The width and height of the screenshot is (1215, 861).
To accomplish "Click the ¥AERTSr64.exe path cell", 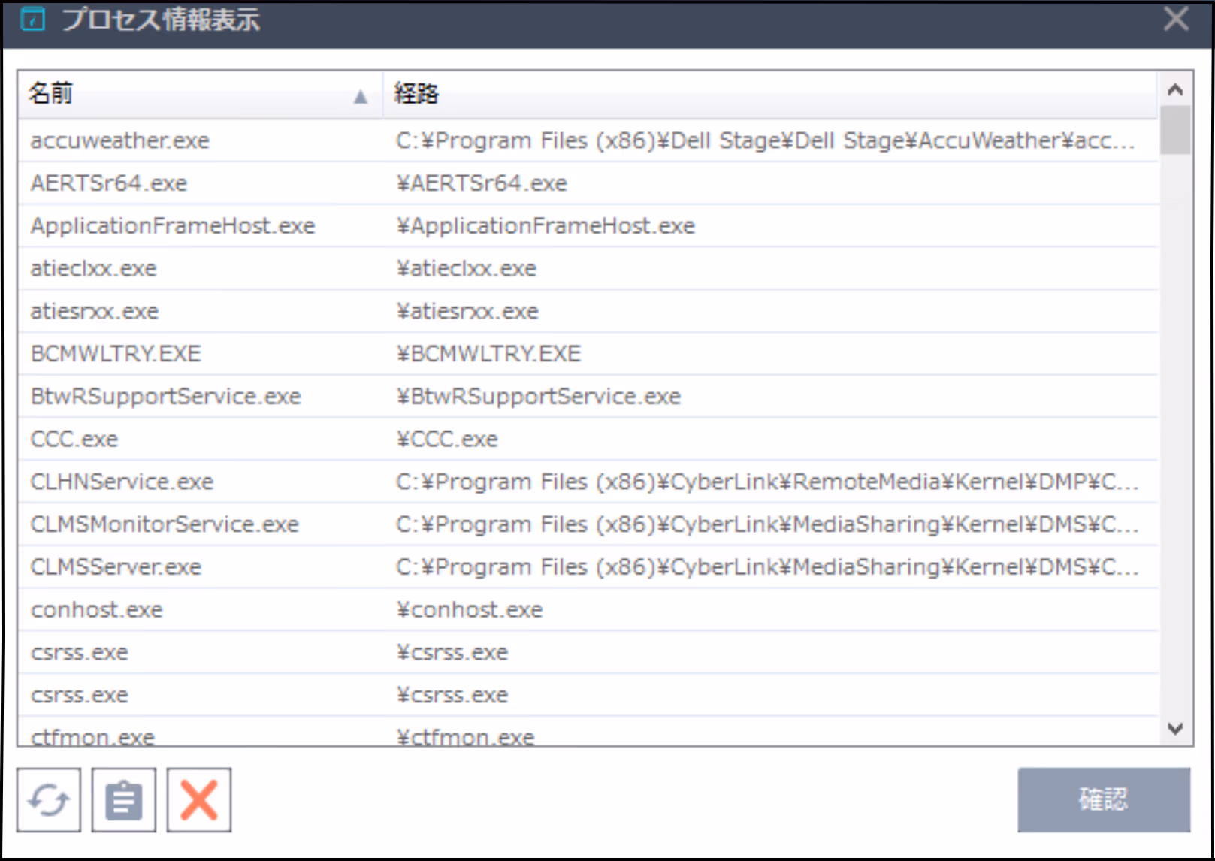I will click(771, 183).
